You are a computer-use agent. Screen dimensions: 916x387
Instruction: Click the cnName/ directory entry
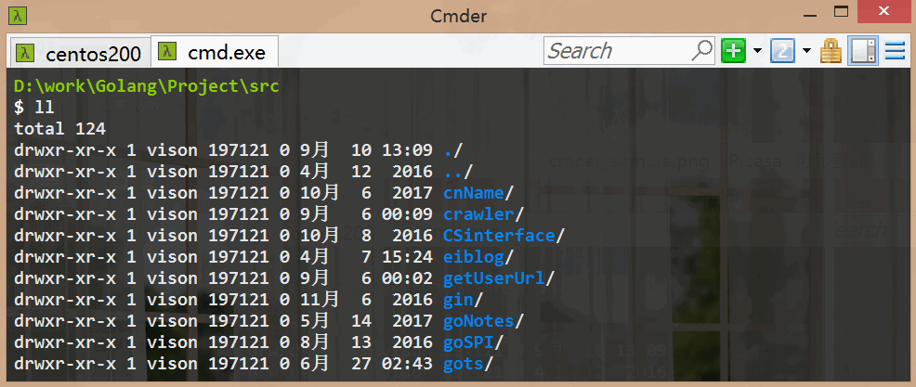tap(478, 193)
